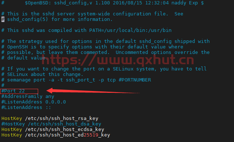The width and height of the screenshot is (234, 142).
Task: Click the lone # line above Port
Action: click(x=3, y=85)
